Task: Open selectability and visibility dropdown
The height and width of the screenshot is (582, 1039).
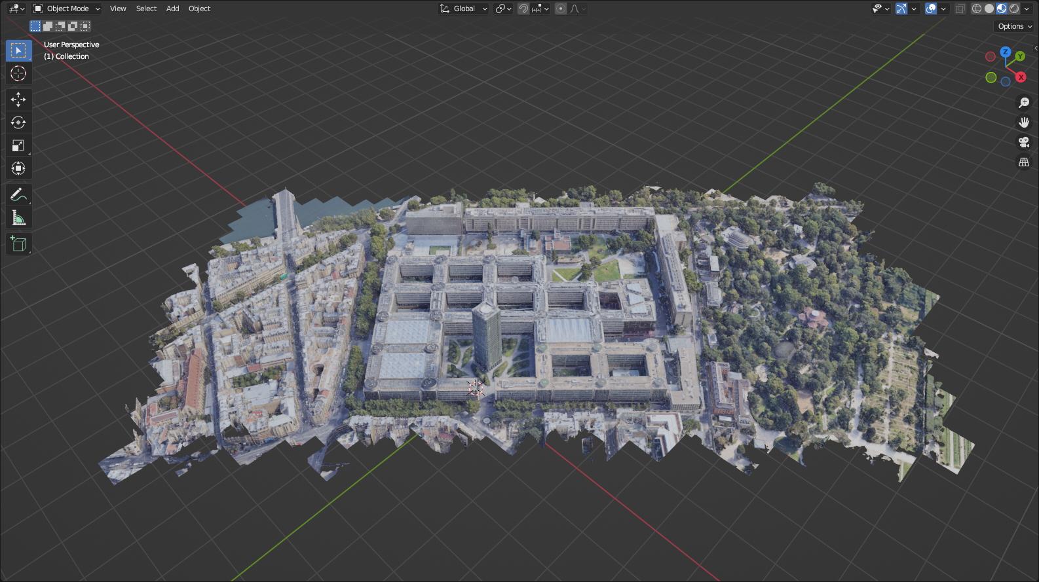Action: (x=880, y=9)
